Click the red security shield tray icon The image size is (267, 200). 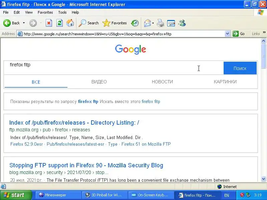[242, 195]
